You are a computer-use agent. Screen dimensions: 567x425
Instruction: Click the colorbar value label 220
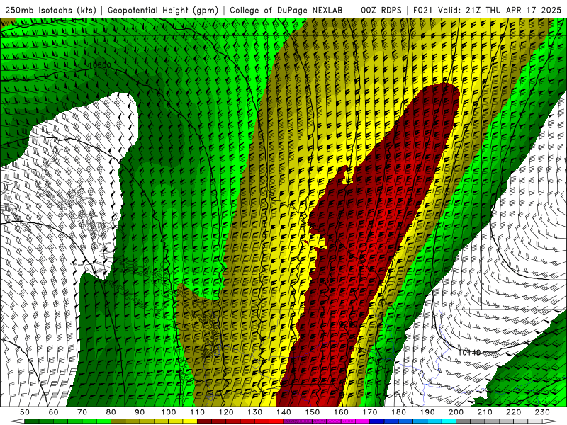(x=514, y=412)
